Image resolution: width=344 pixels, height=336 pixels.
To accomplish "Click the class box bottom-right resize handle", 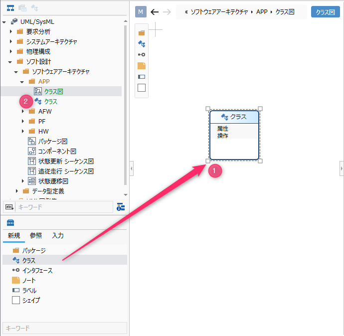I will [x=260, y=161].
